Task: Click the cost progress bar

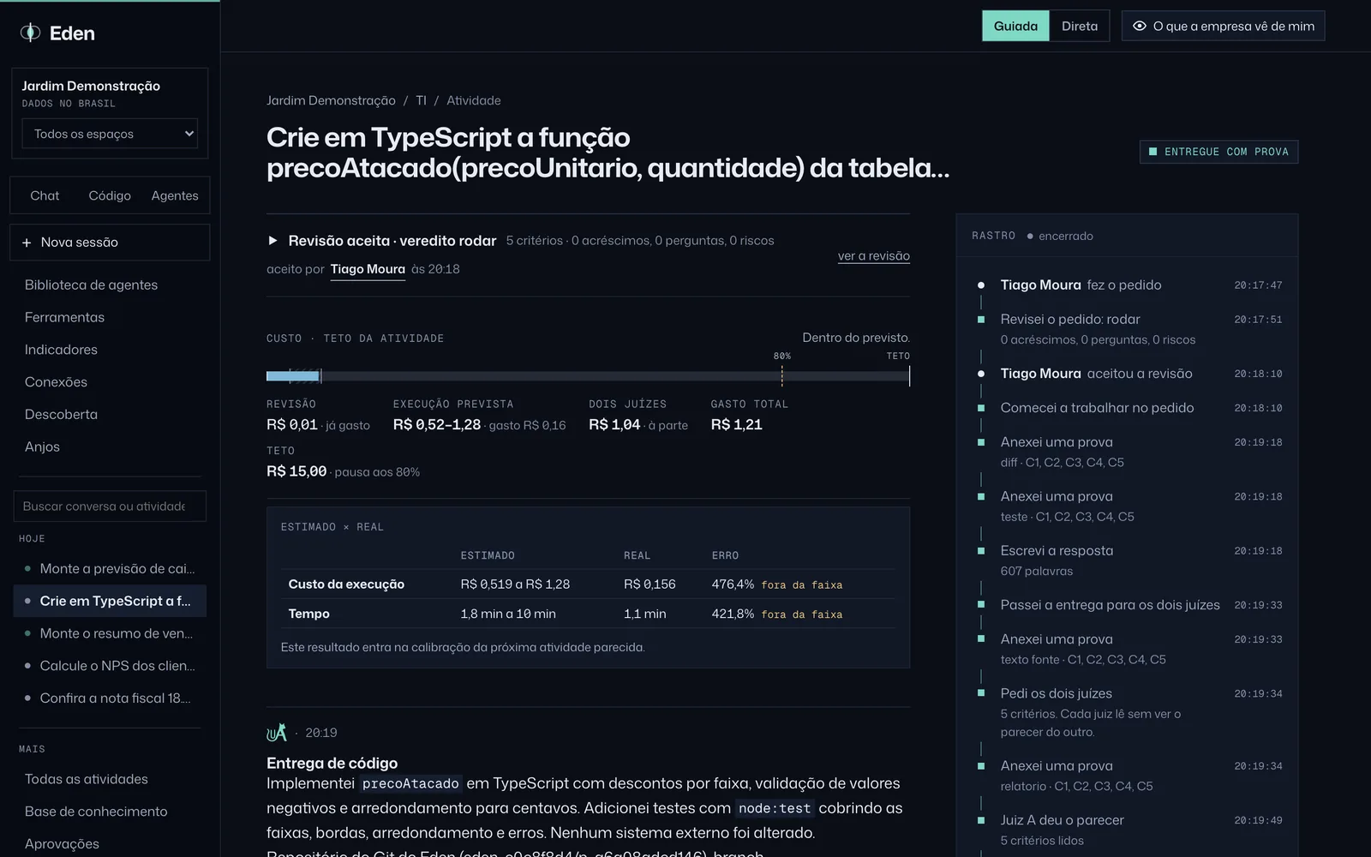Action: click(x=588, y=375)
